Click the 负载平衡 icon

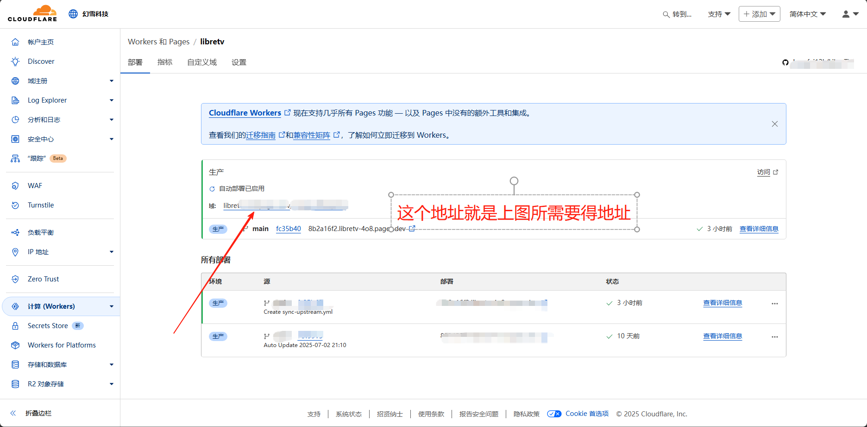pos(15,232)
